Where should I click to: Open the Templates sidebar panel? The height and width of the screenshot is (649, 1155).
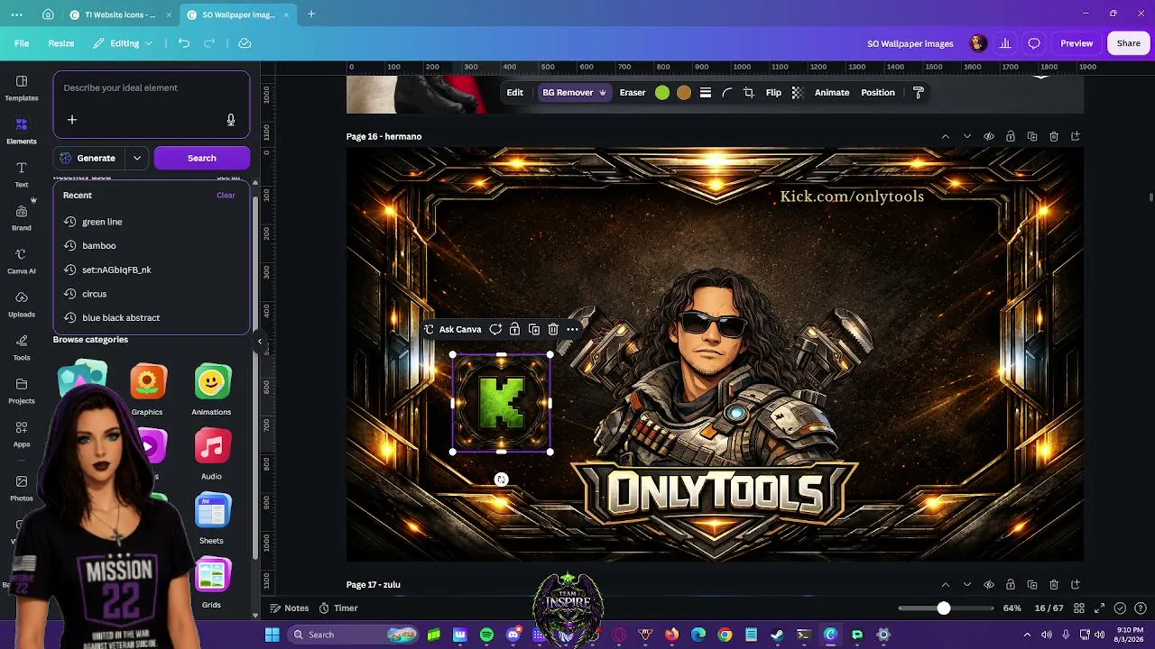(22, 87)
